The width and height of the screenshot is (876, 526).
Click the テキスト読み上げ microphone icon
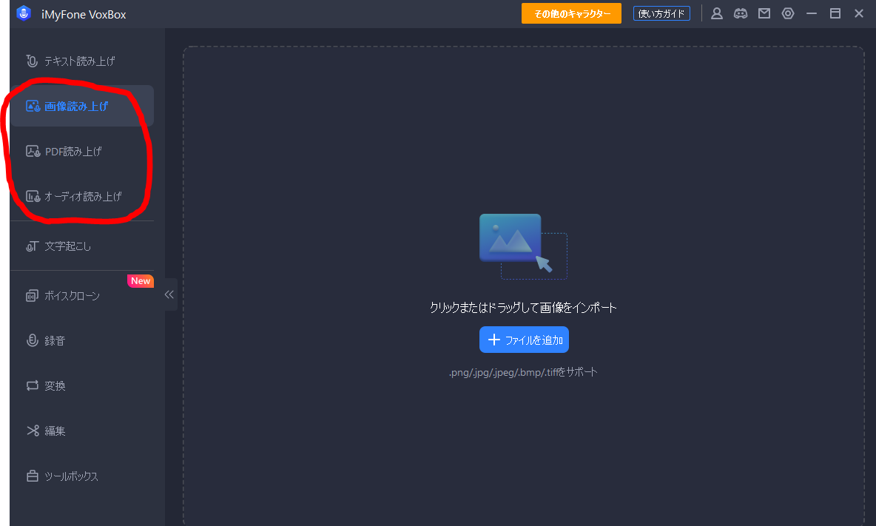click(x=32, y=61)
